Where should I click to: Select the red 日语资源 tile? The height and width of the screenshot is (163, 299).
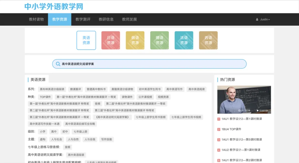pyautogui.click(x=110, y=40)
